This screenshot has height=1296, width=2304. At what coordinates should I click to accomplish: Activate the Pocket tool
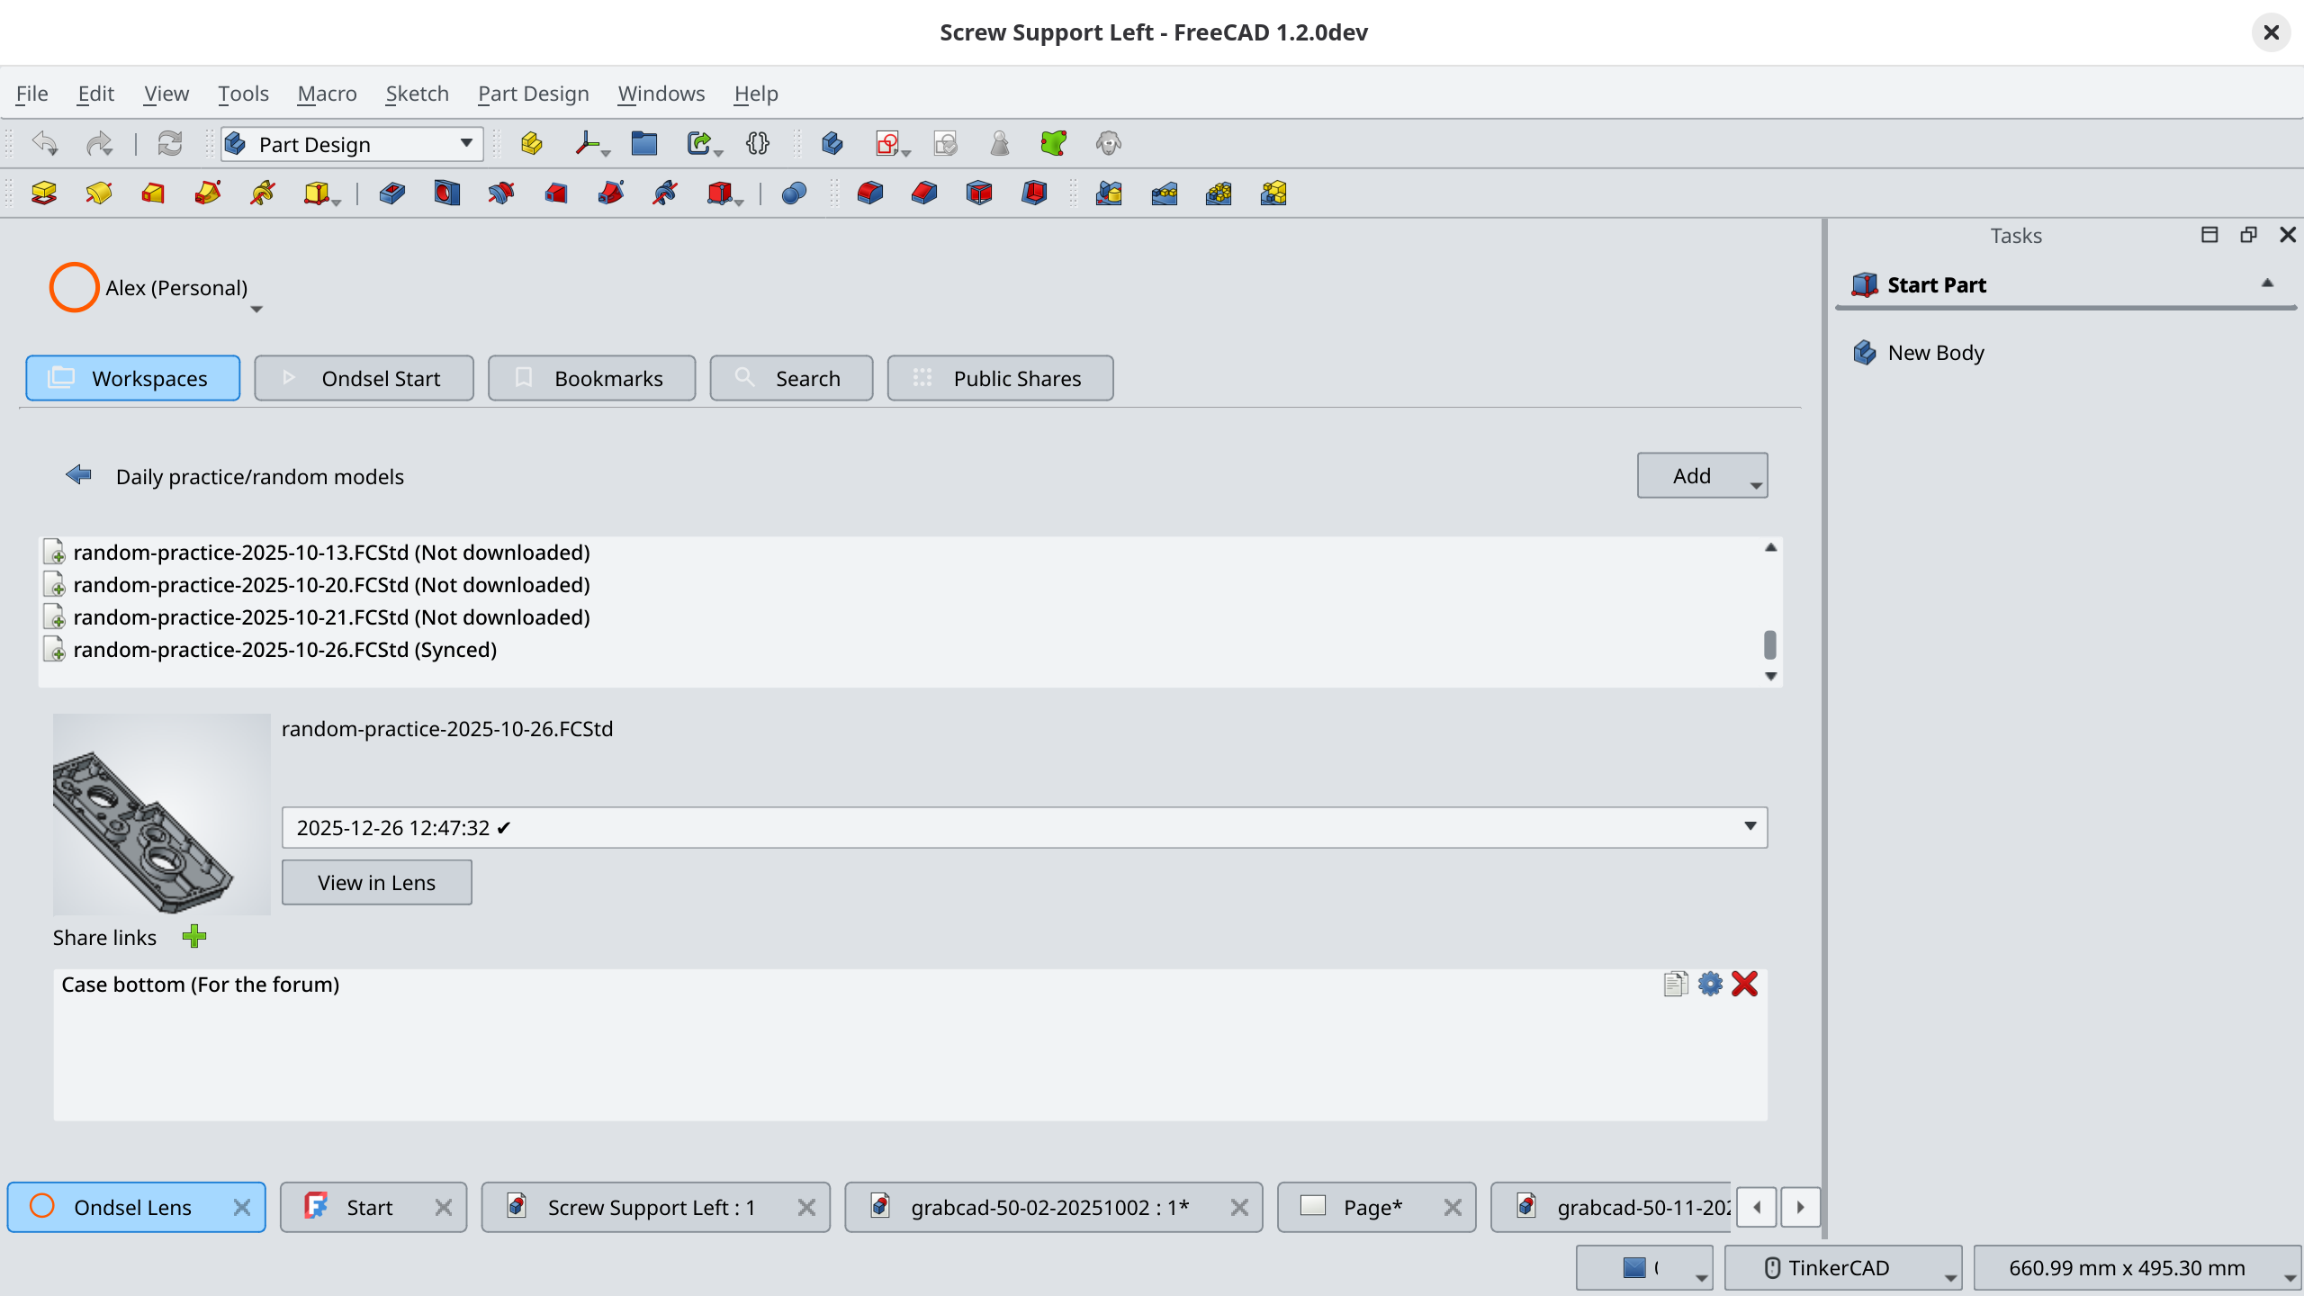pyautogui.click(x=391, y=193)
